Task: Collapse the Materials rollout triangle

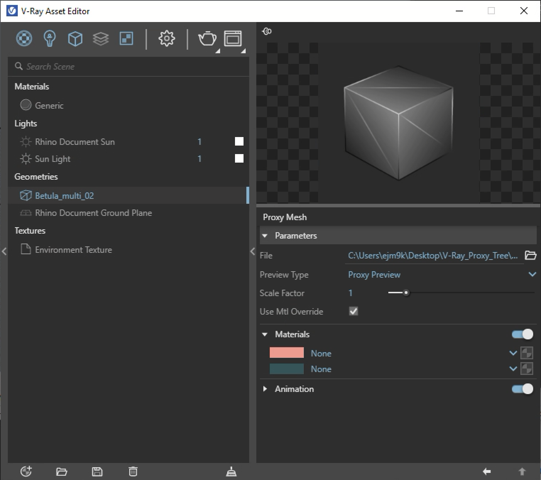Action: click(265, 334)
